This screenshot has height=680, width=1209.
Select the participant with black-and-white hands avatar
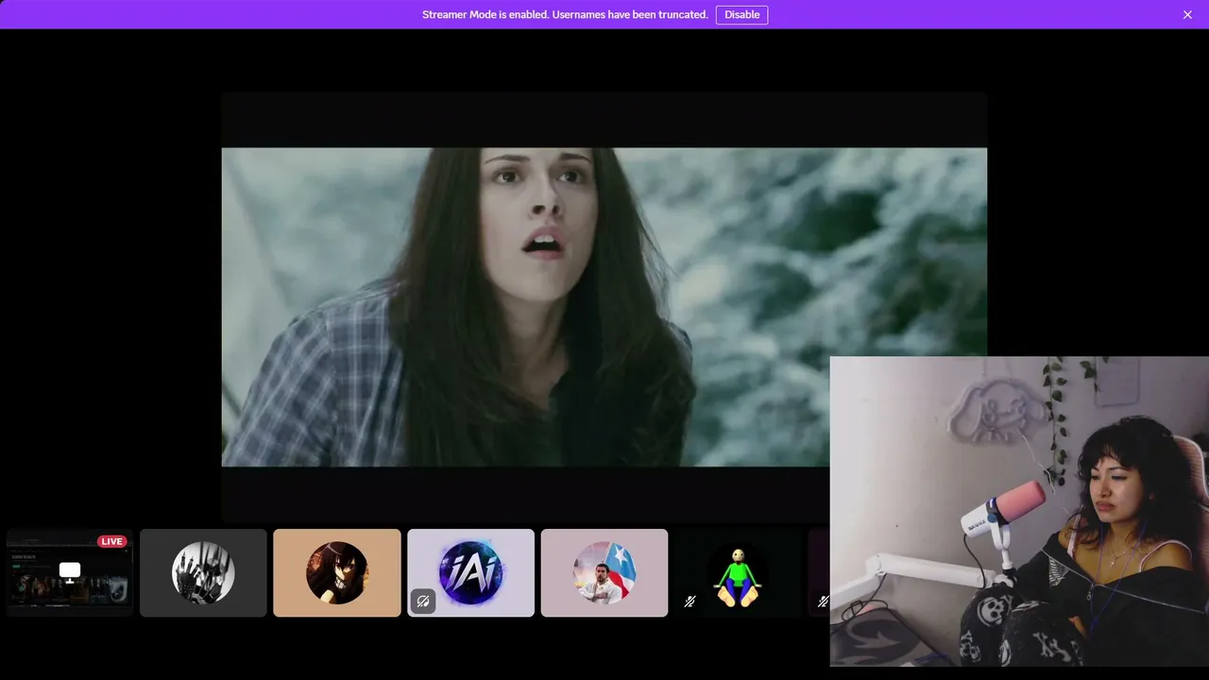tap(203, 572)
